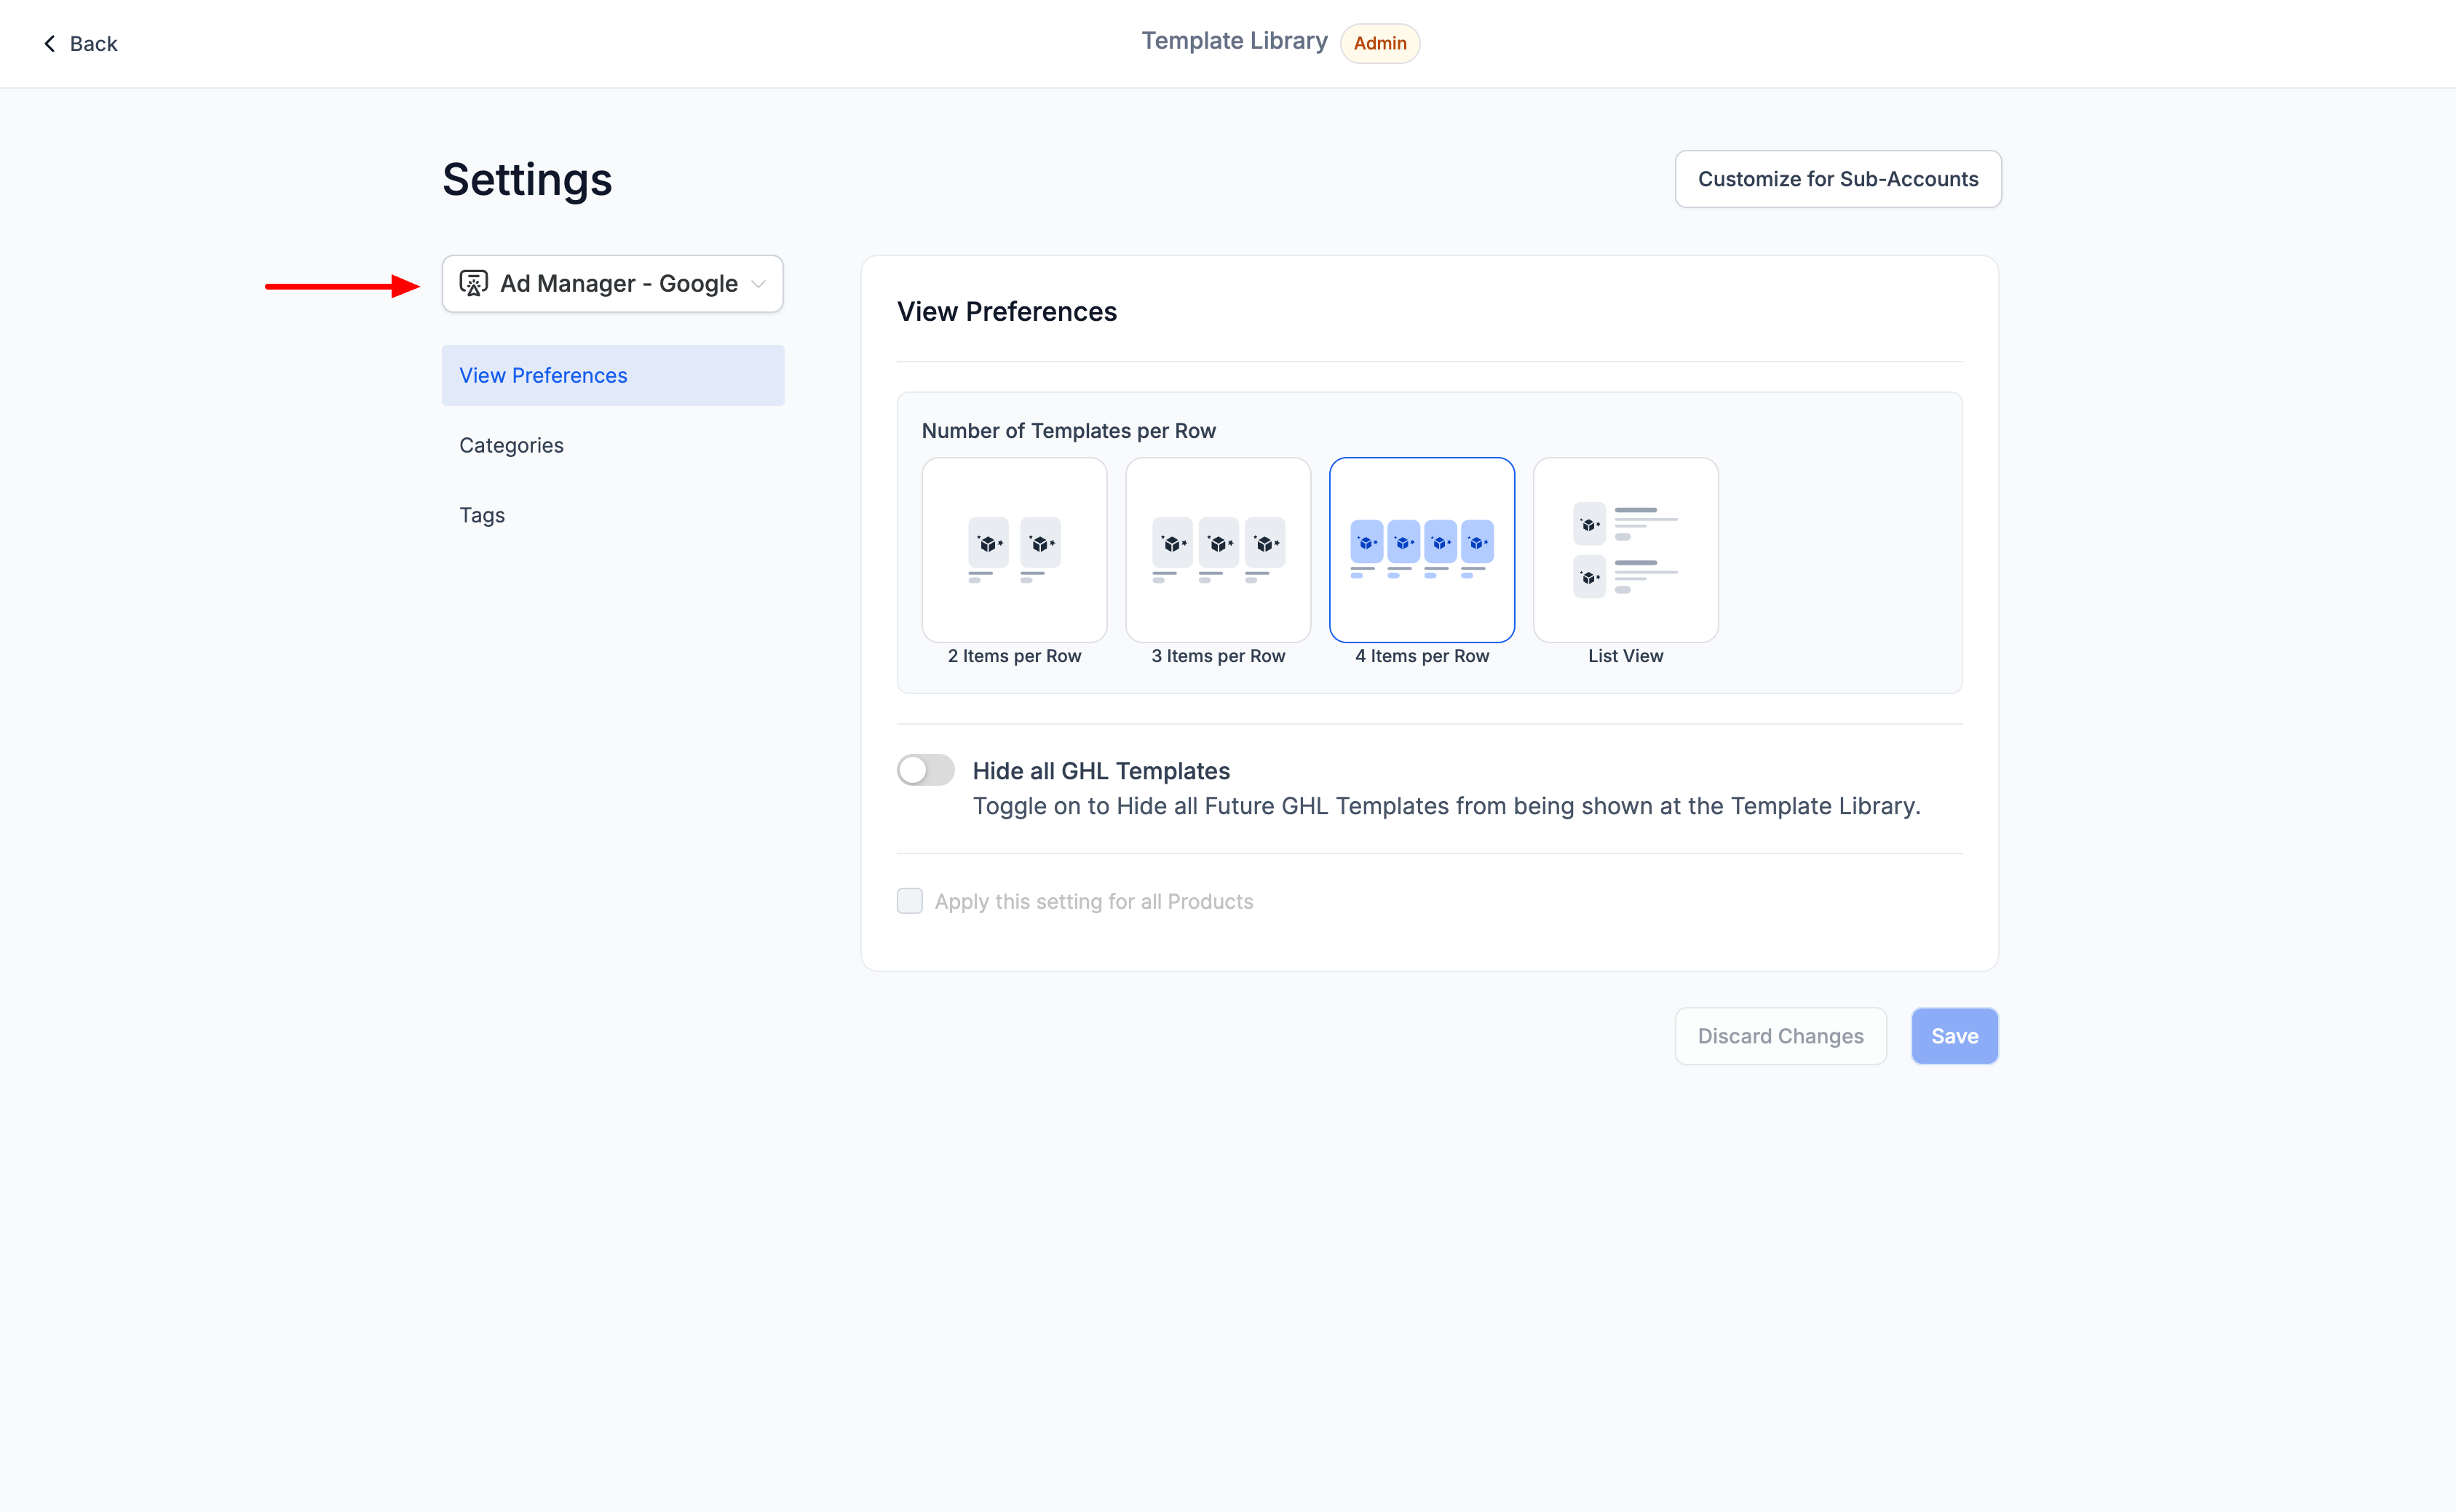Screen dimensions: 2456x1512
Task: Switch to the Tags tab
Action: tap(481, 515)
